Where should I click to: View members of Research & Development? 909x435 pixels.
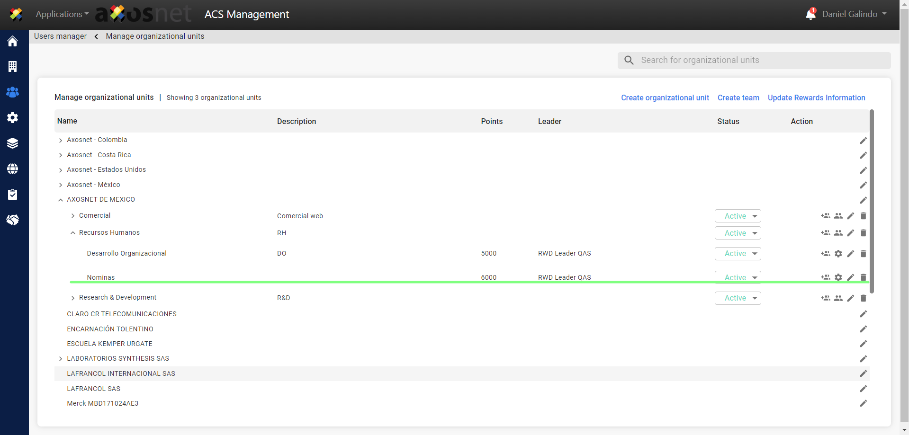pos(838,298)
